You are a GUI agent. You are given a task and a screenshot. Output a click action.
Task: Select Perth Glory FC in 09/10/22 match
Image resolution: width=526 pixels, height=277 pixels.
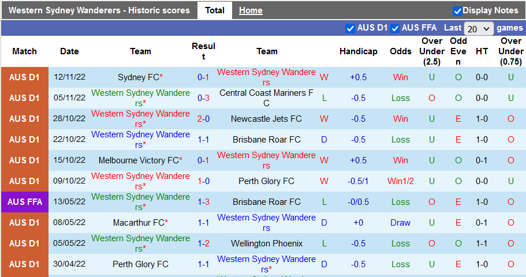(x=266, y=181)
